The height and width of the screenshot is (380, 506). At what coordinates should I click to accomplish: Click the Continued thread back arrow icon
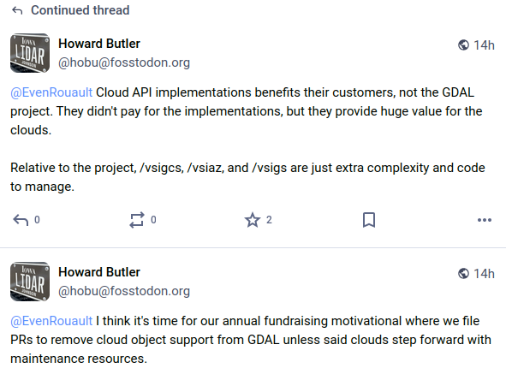(x=17, y=10)
